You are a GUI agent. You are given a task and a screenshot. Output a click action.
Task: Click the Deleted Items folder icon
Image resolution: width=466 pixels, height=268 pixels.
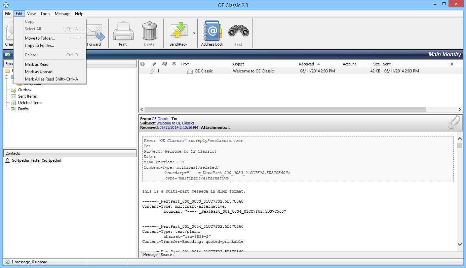coord(13,103)
